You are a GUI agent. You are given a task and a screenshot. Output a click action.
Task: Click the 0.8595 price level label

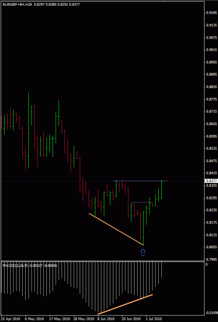[x=211, y=136]
